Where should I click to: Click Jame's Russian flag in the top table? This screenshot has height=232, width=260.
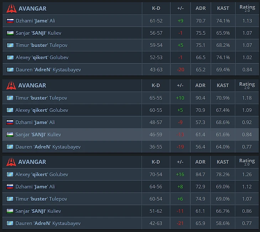[x=10, y=21]
